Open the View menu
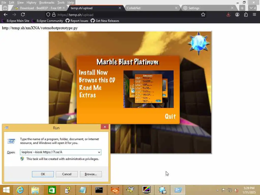The image size is (260, 195). (x=20, y=3)
